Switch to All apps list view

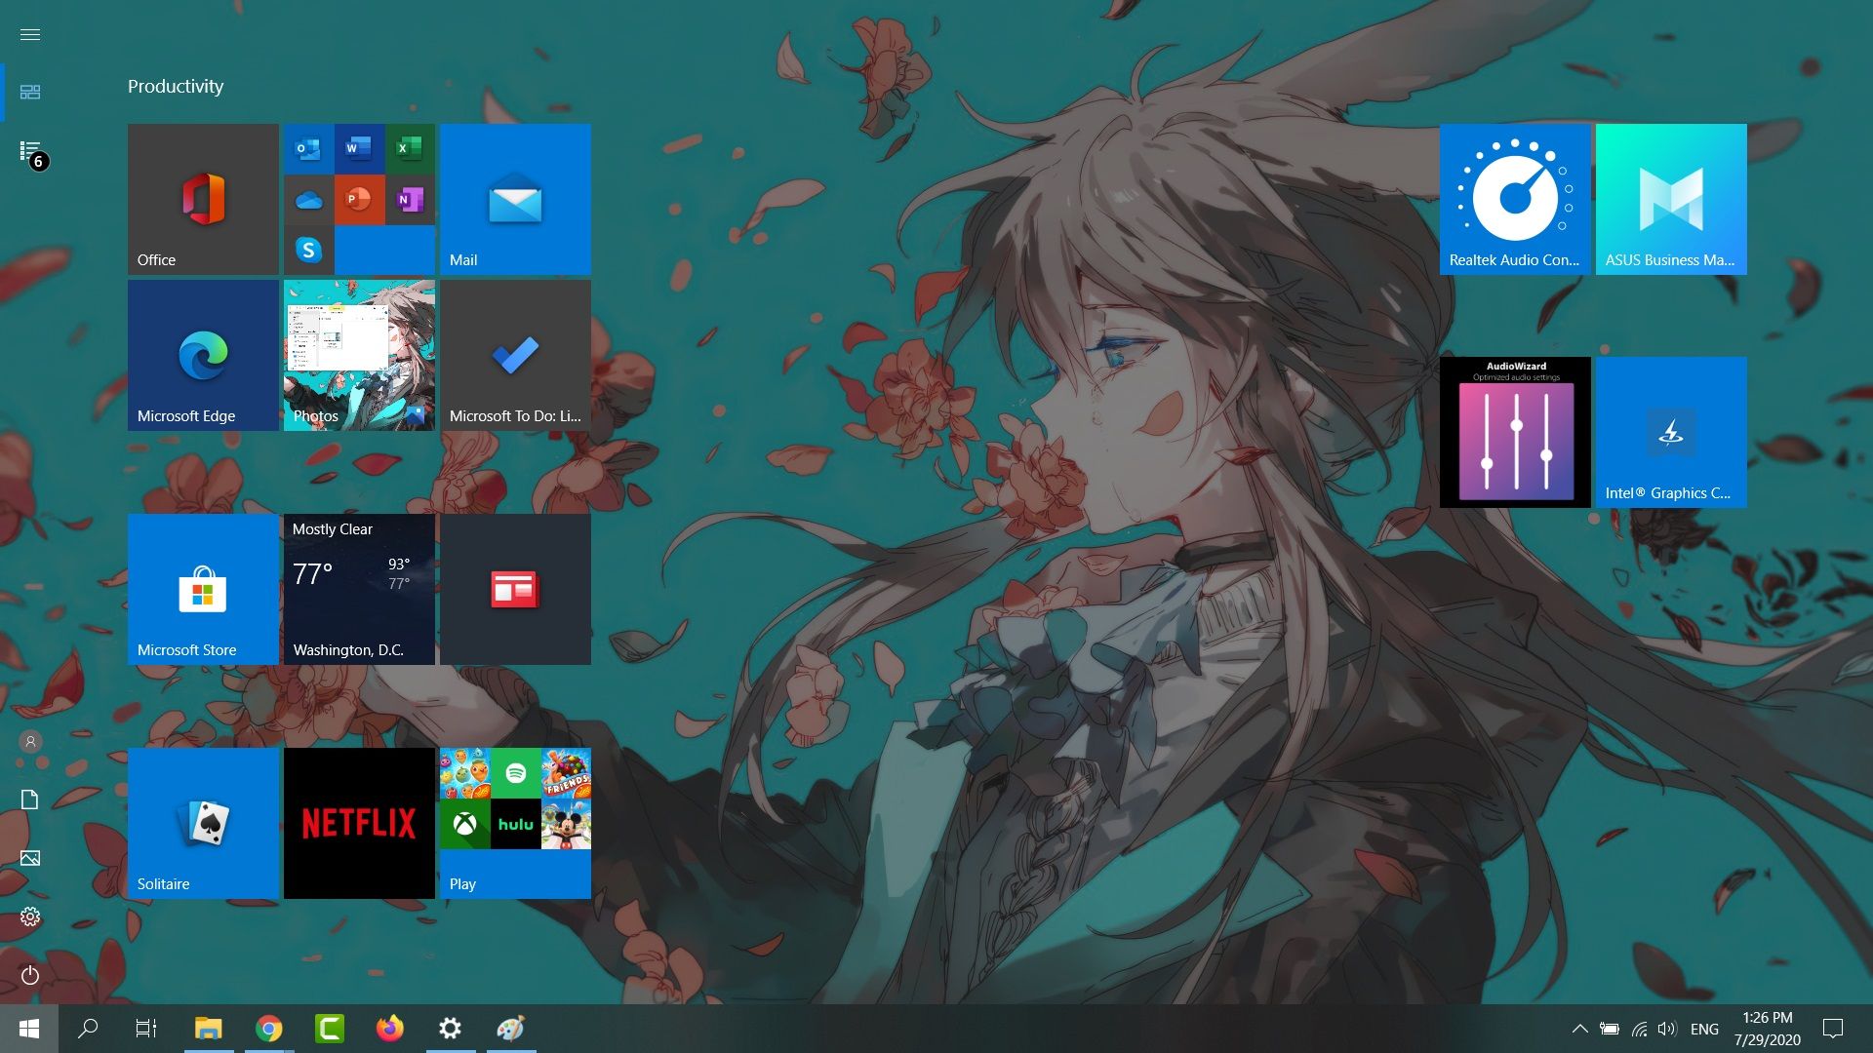[30, 151]
